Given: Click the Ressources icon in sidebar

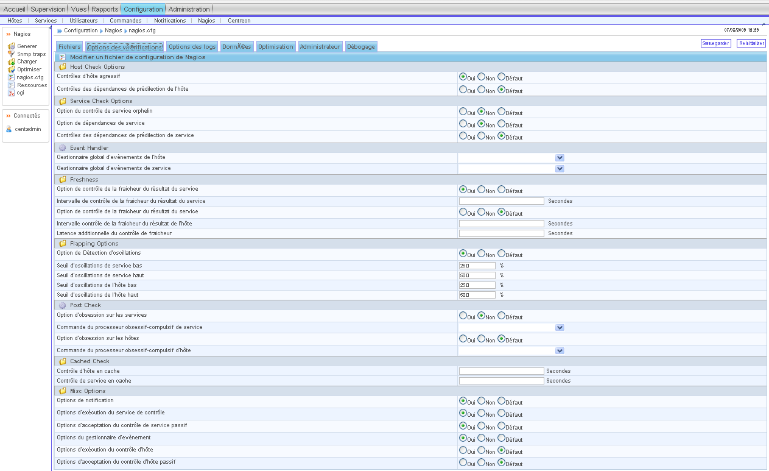Looking at the screenshot, I should pyautogui.click(x=11, y=85).
